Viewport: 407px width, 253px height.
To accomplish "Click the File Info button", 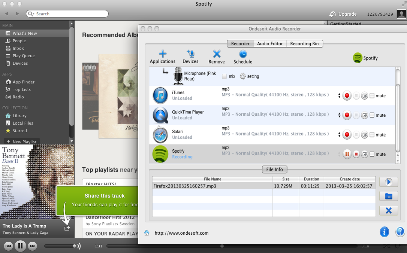I will [x=274, y=170].
